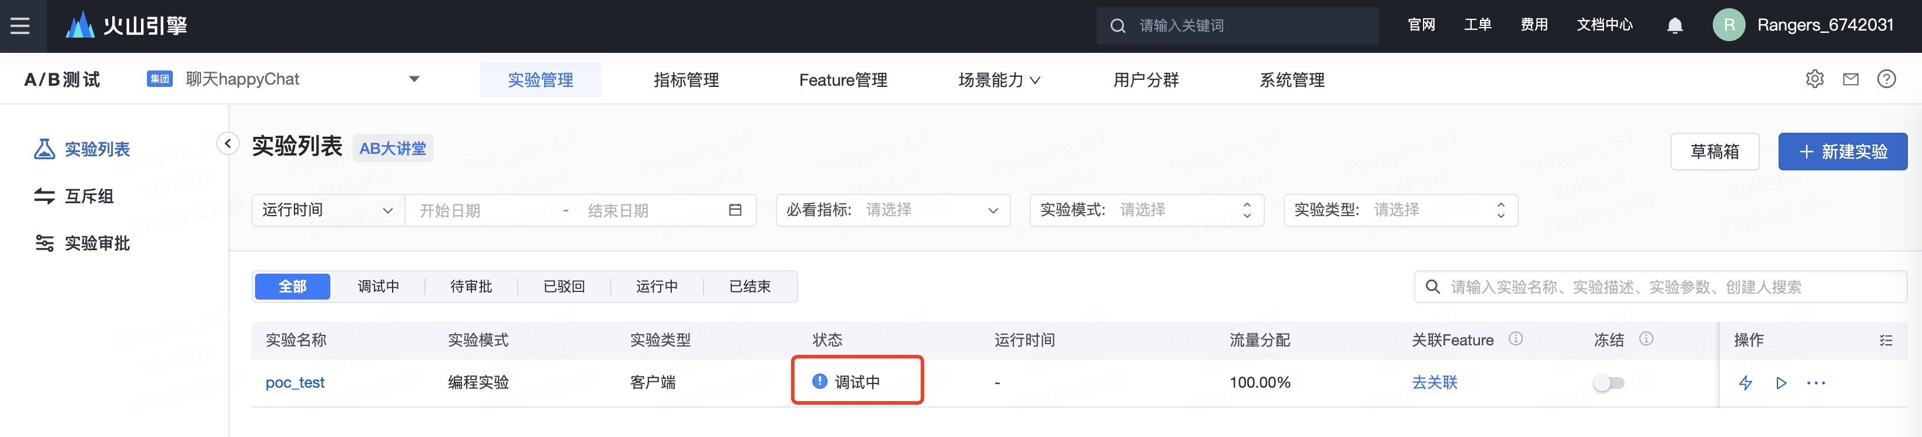Open the three-dot more actions menu
Screen dimensions: 1922x437
pos(1816,382)
